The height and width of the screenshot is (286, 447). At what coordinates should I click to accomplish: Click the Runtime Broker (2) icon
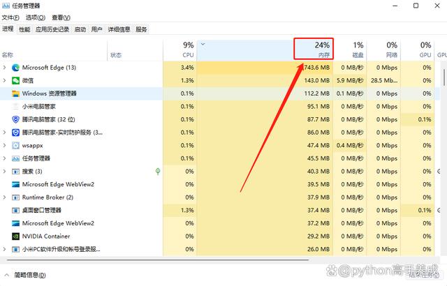(x=15, y=197)
